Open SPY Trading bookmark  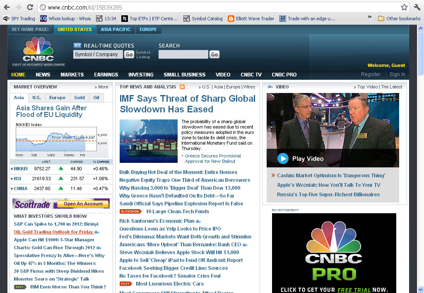(19, 19)
